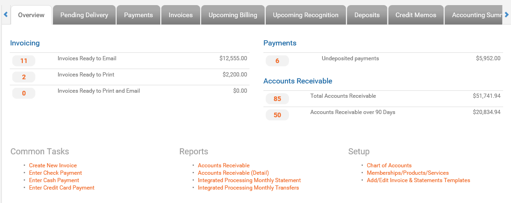The image size is (511, 203).
Task: Open the 50 receivables over 90 days badge
Action: (x=277, y=115)
